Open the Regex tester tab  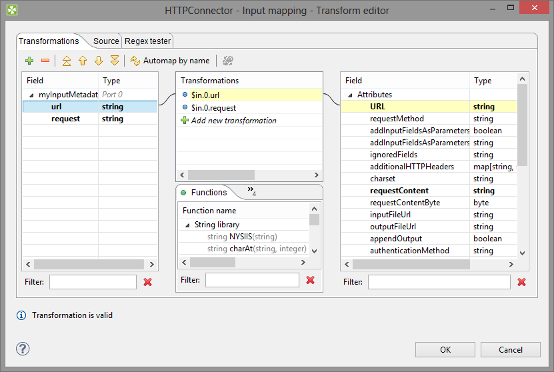click(148, 41)
